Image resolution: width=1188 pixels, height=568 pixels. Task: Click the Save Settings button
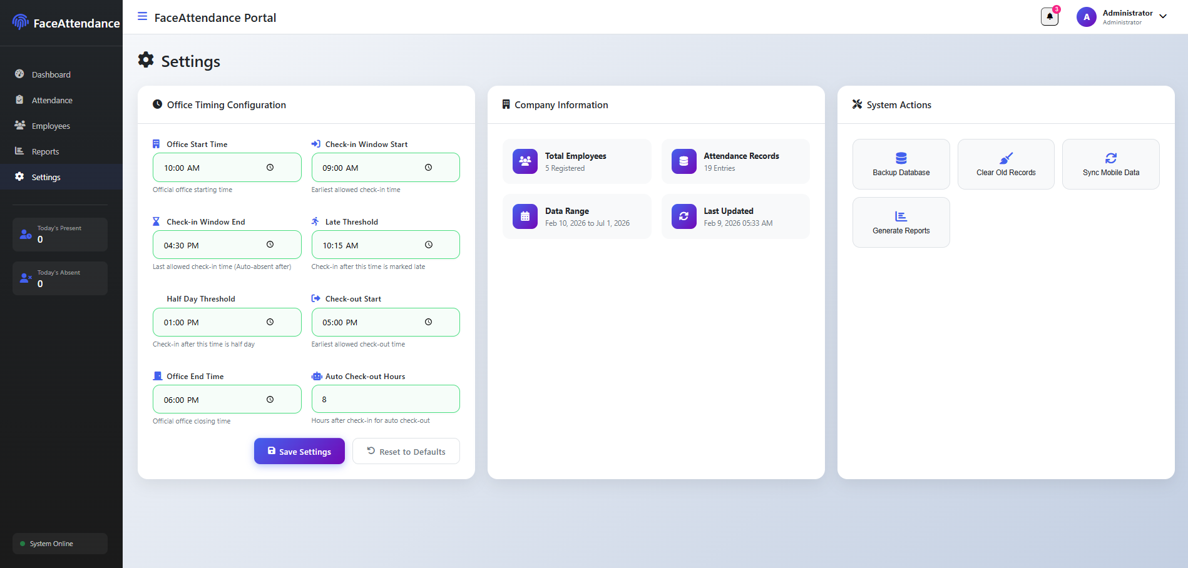299,451
